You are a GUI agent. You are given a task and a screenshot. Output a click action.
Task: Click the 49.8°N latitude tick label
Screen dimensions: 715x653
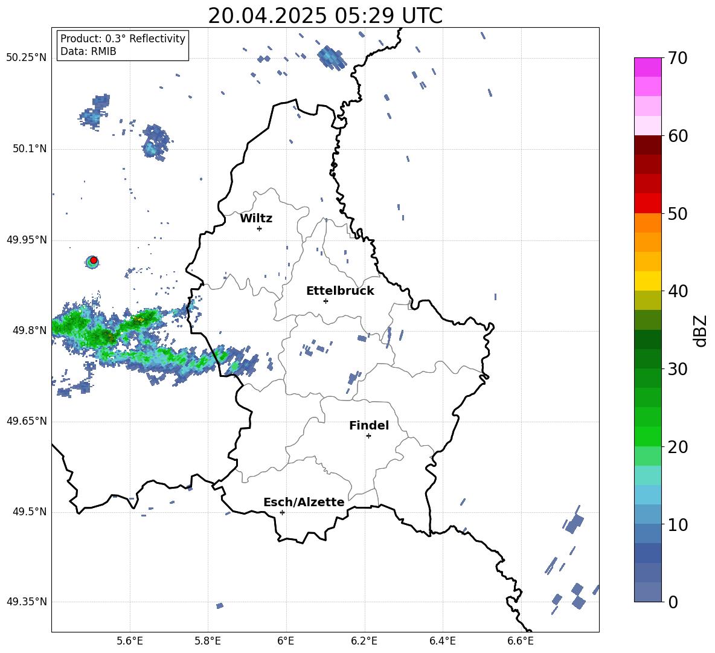tap(30, 330)
